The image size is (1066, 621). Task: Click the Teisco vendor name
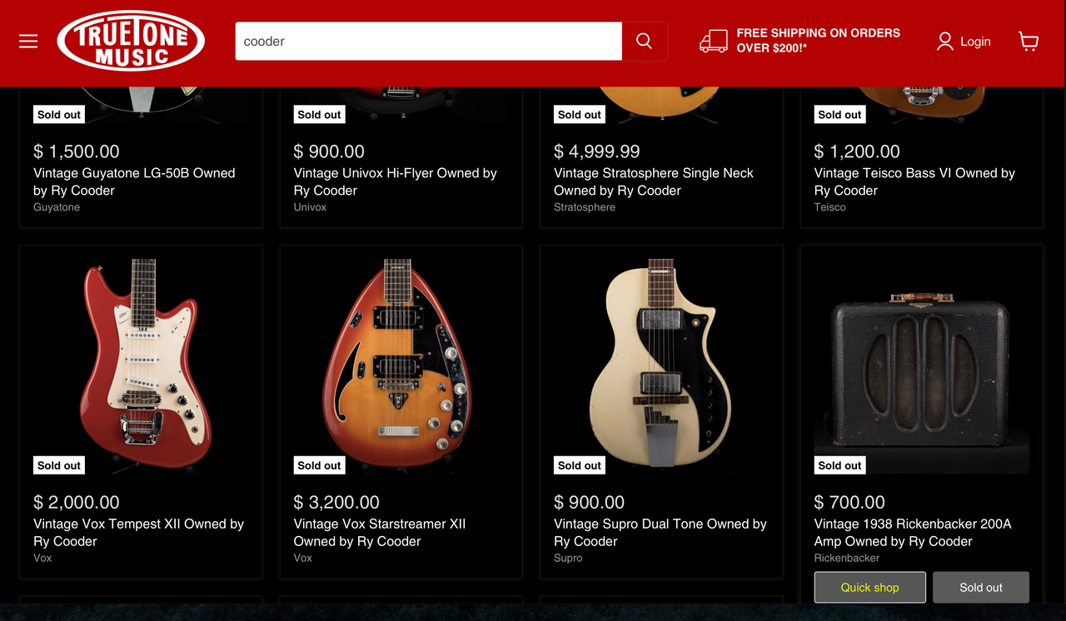click(829, 207)
